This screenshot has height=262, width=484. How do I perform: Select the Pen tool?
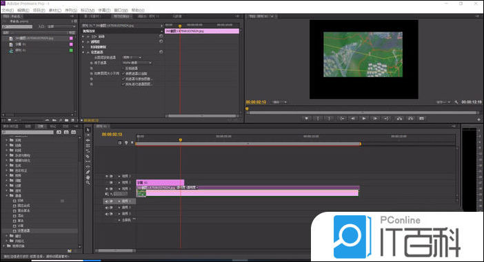88,172
